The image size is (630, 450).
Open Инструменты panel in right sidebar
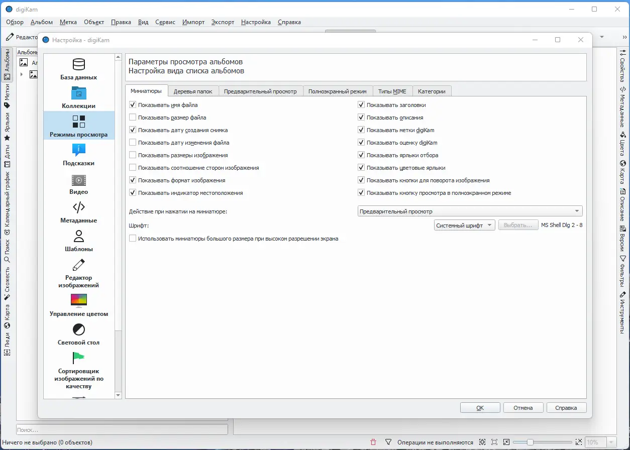pyautogui.click(x=623, y=312)
